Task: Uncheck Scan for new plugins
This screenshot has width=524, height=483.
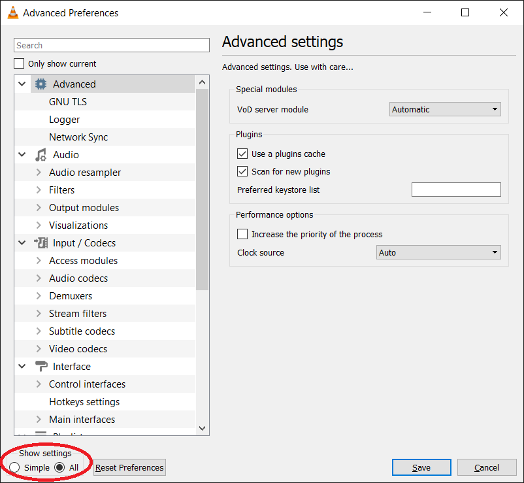Action: click(x=242, y=171)
